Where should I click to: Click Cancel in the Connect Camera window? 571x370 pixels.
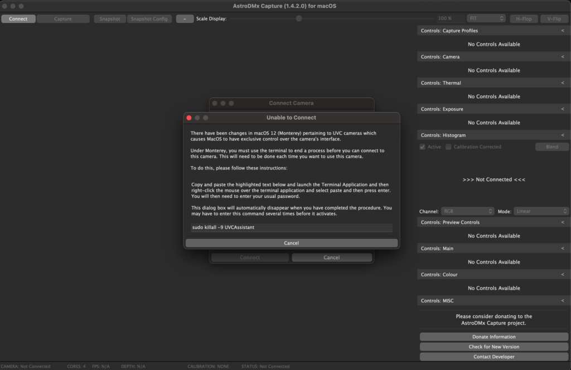tap(331, 257)
